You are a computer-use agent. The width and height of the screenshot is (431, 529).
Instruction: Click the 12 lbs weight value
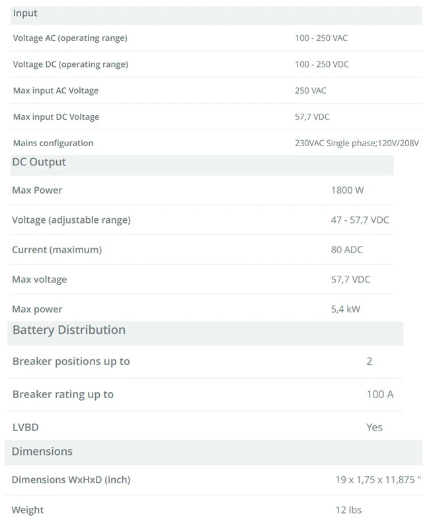pyautogui.click(x=348, y=510)
